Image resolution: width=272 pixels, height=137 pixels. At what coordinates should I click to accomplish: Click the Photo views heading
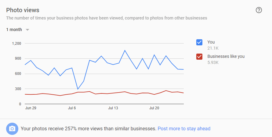pos(23,10)
